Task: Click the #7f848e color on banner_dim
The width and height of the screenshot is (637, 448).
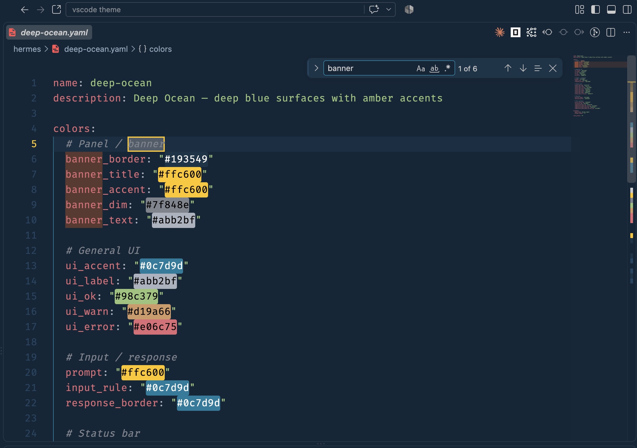Action: 167,205
